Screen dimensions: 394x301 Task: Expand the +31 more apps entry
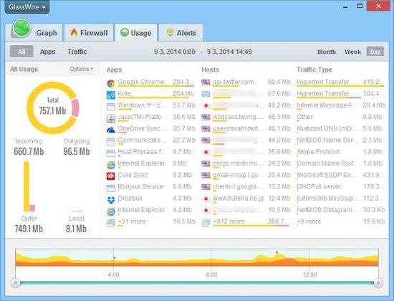click(x=132, y=221)
